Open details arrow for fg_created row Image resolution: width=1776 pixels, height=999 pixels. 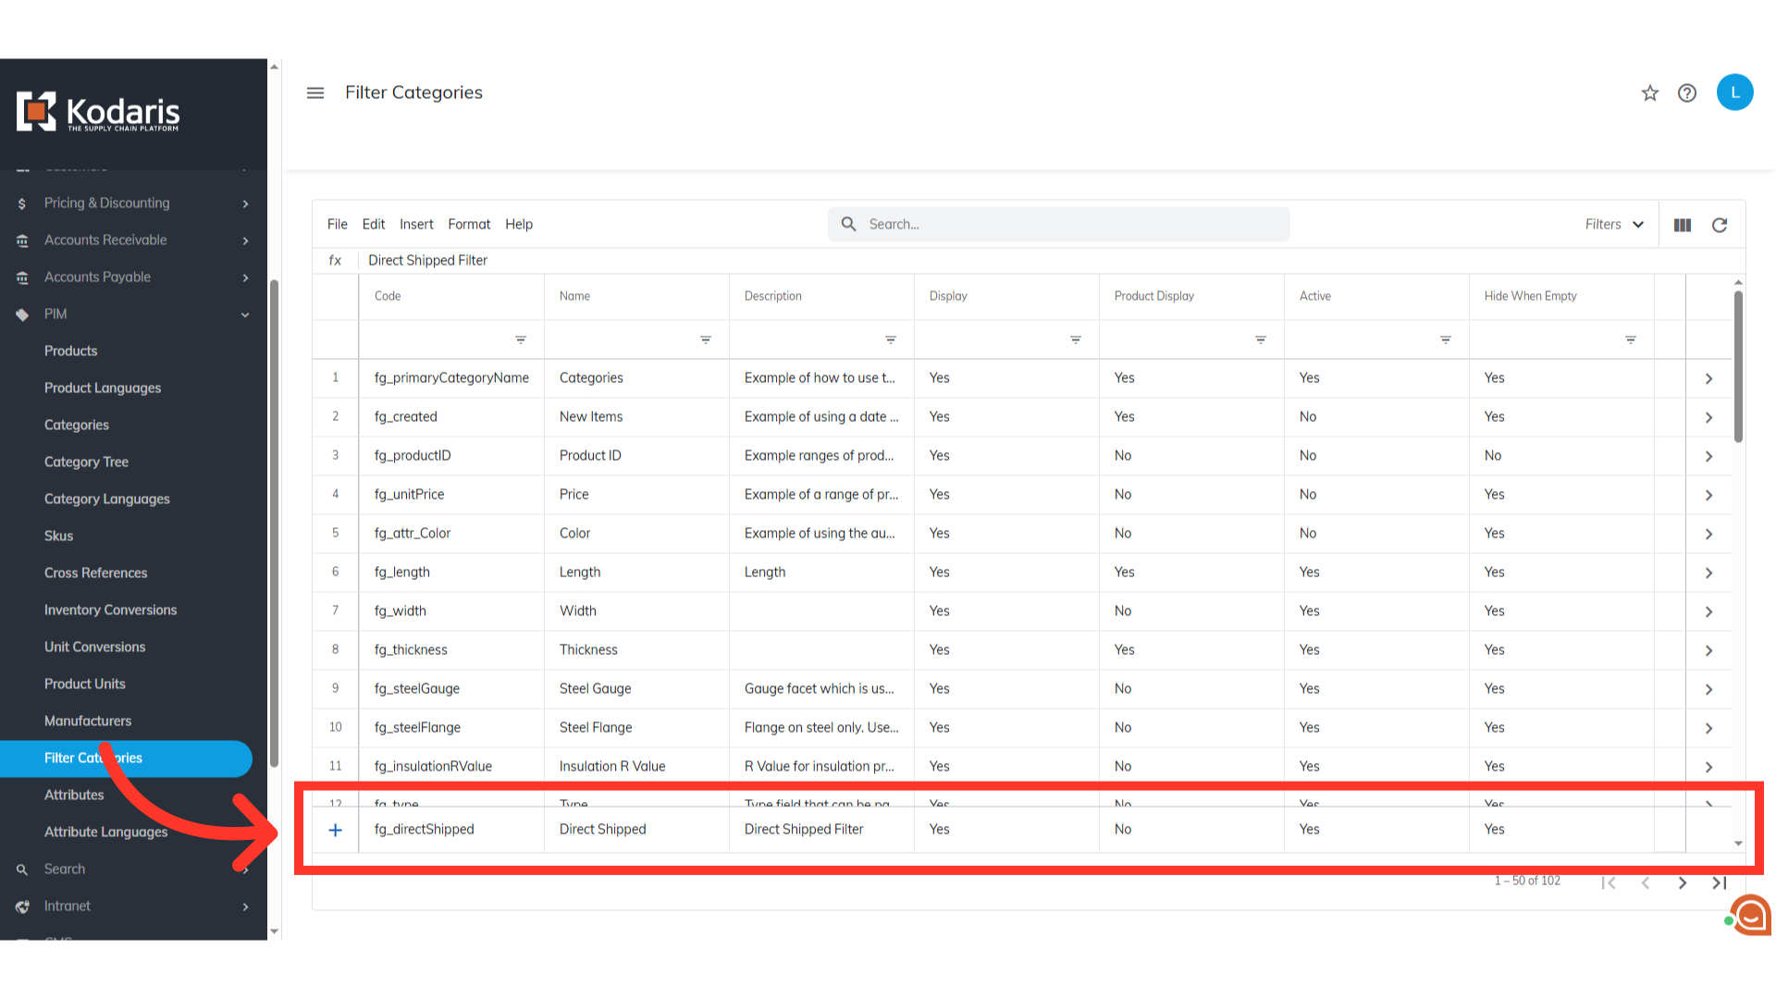coord(1708,417)
